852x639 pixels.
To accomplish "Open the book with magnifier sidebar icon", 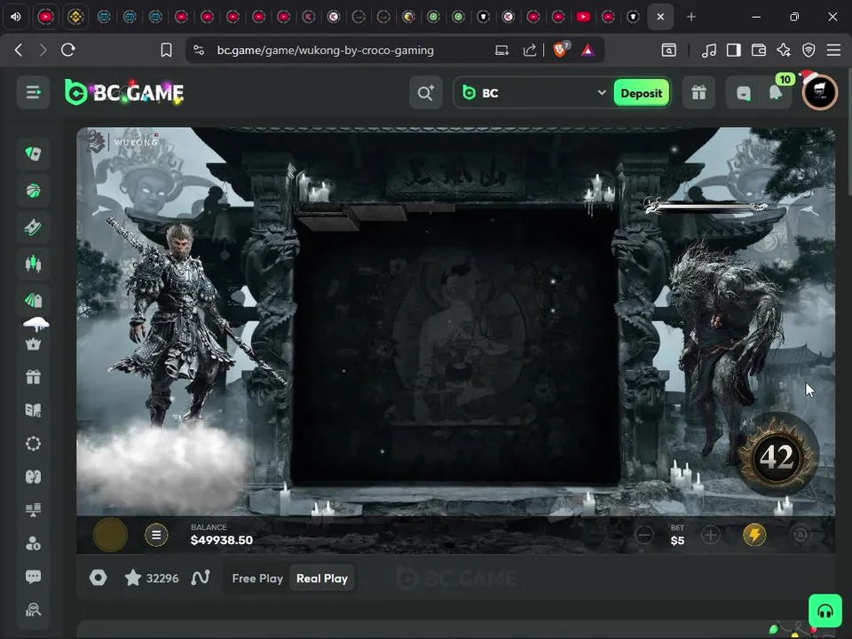I will click(x=33, y=410).
